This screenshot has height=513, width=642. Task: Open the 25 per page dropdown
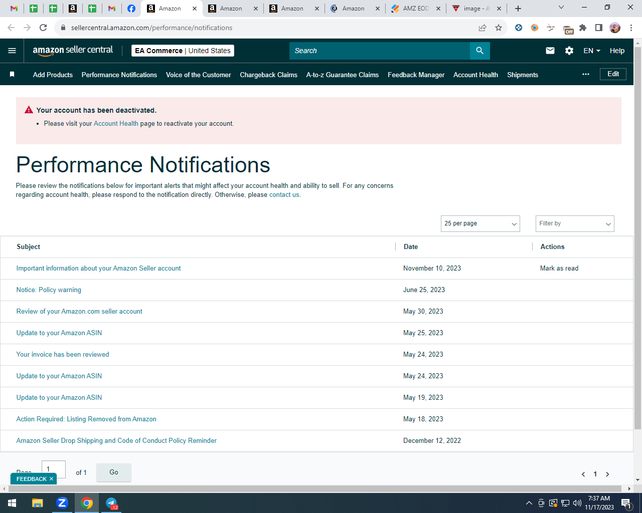(480, 223)
